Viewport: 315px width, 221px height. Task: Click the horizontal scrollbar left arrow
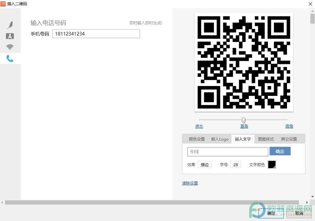coord(2,202)
